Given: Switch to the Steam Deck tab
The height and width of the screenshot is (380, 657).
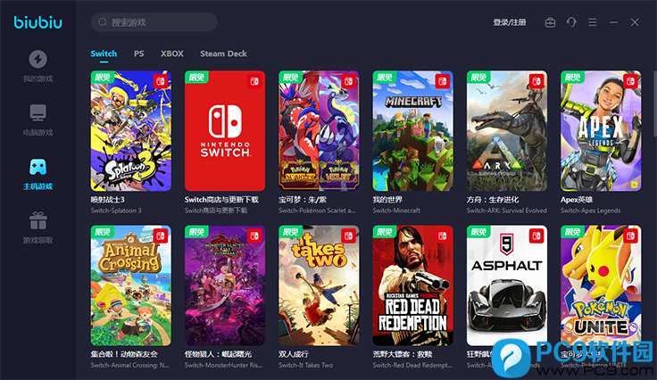Looking at the screenshot, I should [x=223, y=54].
